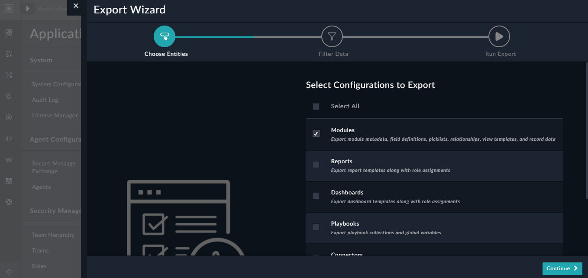The width and height of the screenshot is (588, 278).
Task: Click the shield icon in the left sidebar
Action: tap(9, 96)
